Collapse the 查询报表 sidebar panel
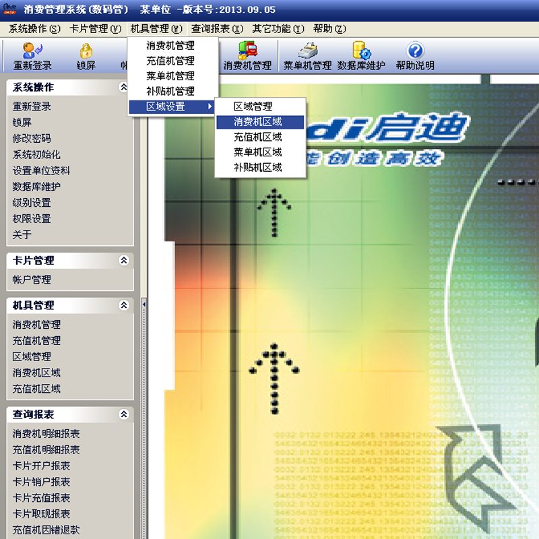Image resolution: width=539 pixels, height=539 pixels. coord(123,414)
